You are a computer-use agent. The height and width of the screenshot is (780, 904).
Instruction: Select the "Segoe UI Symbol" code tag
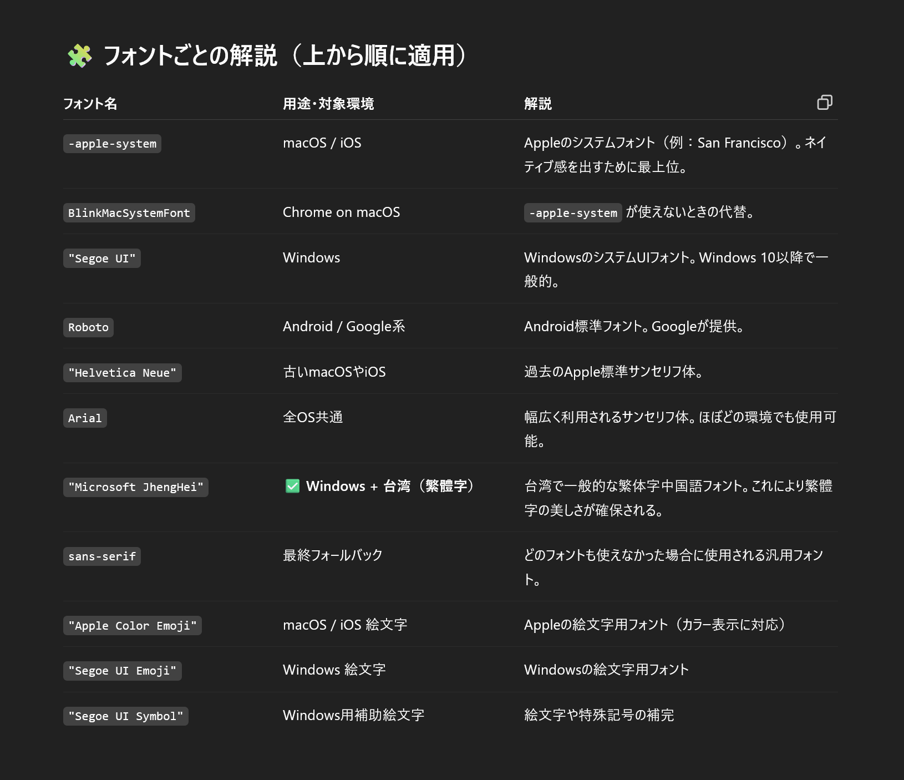(x=126, y=716)
